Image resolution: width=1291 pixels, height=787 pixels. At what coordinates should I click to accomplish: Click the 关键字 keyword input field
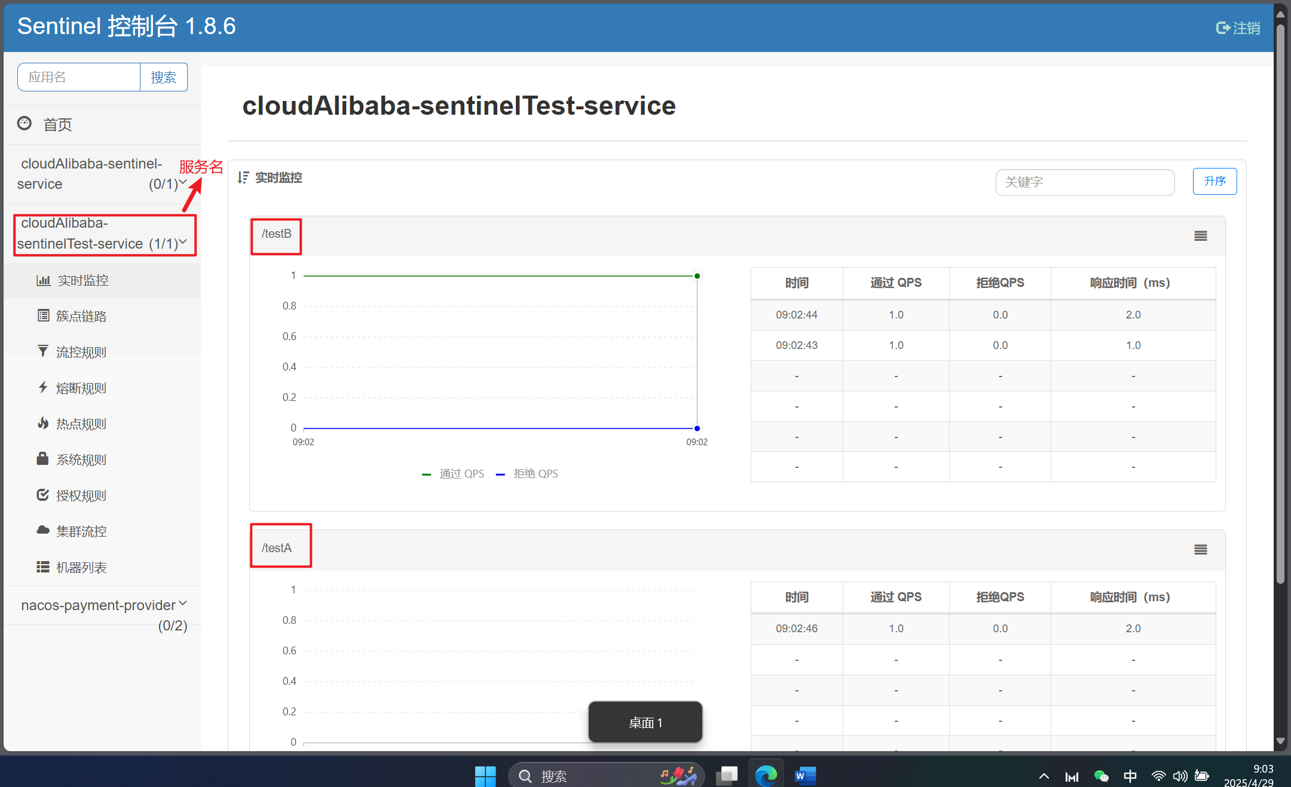[1084, 182]
